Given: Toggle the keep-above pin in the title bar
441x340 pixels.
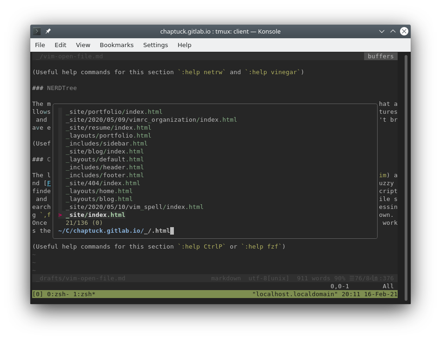Looking at the screenshot, I should pos(48,31).
